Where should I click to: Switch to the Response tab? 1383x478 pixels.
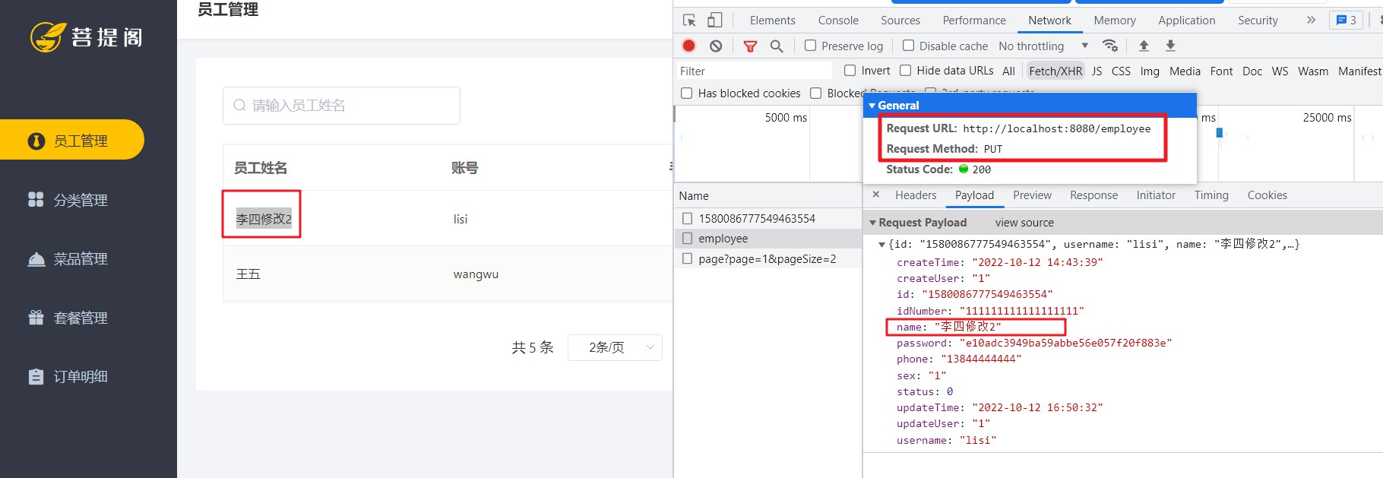(1093, 195)
